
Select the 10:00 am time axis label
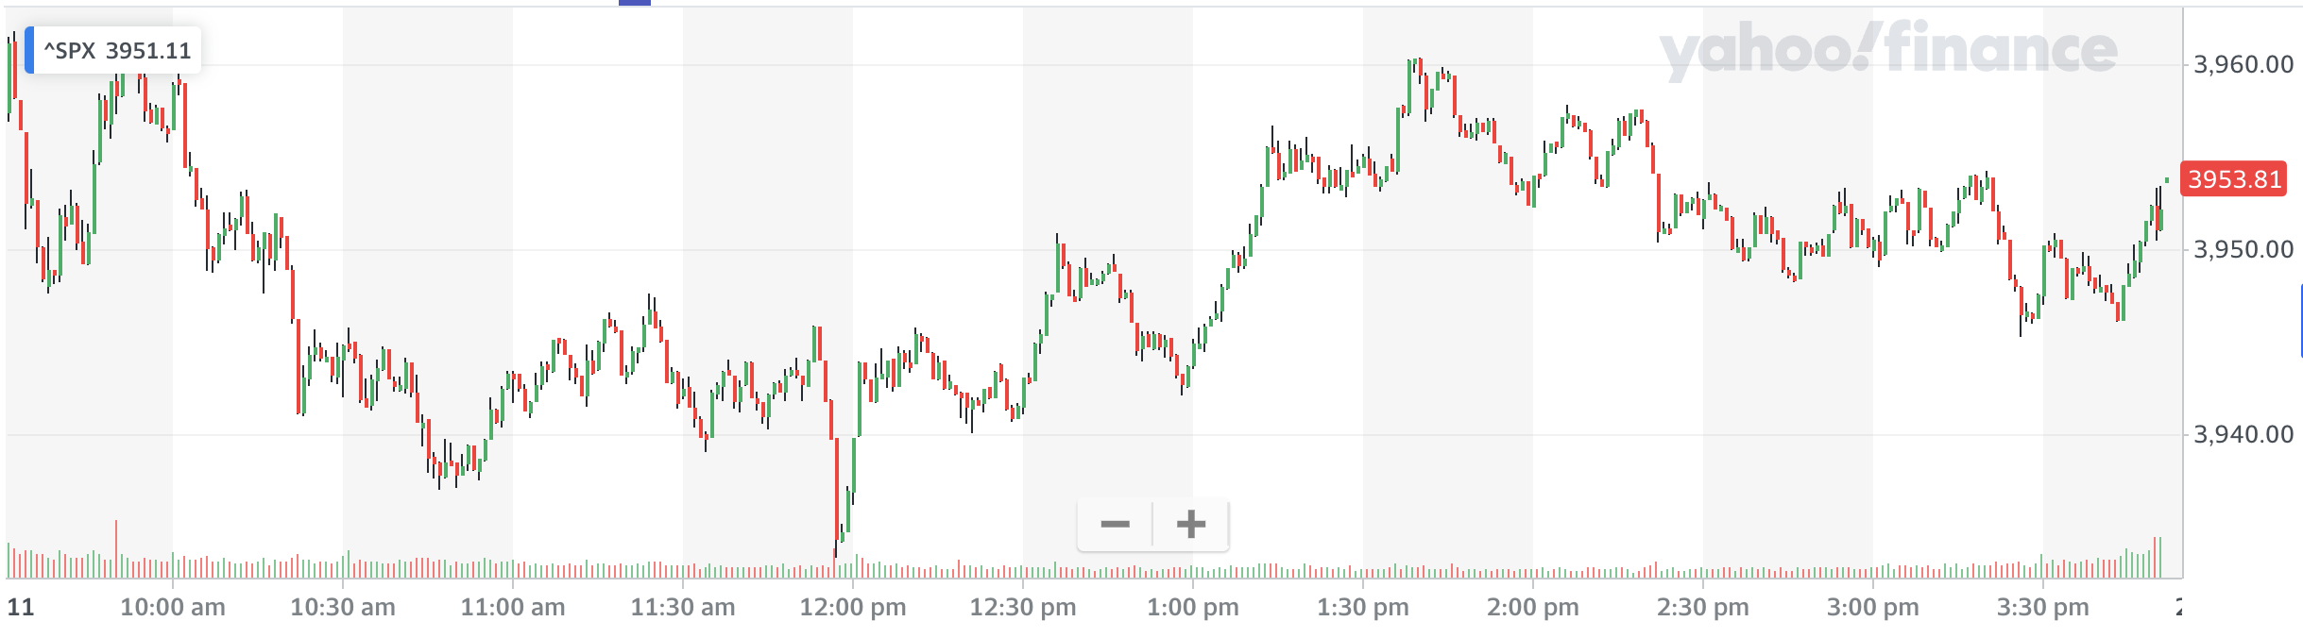point(173,607)
